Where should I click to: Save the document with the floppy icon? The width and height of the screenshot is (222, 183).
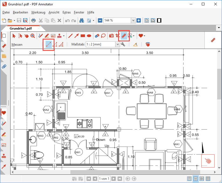click(19, 21)
